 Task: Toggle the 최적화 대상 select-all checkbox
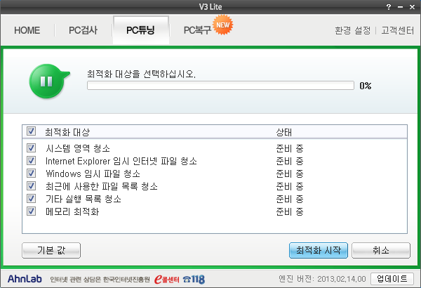31,131
